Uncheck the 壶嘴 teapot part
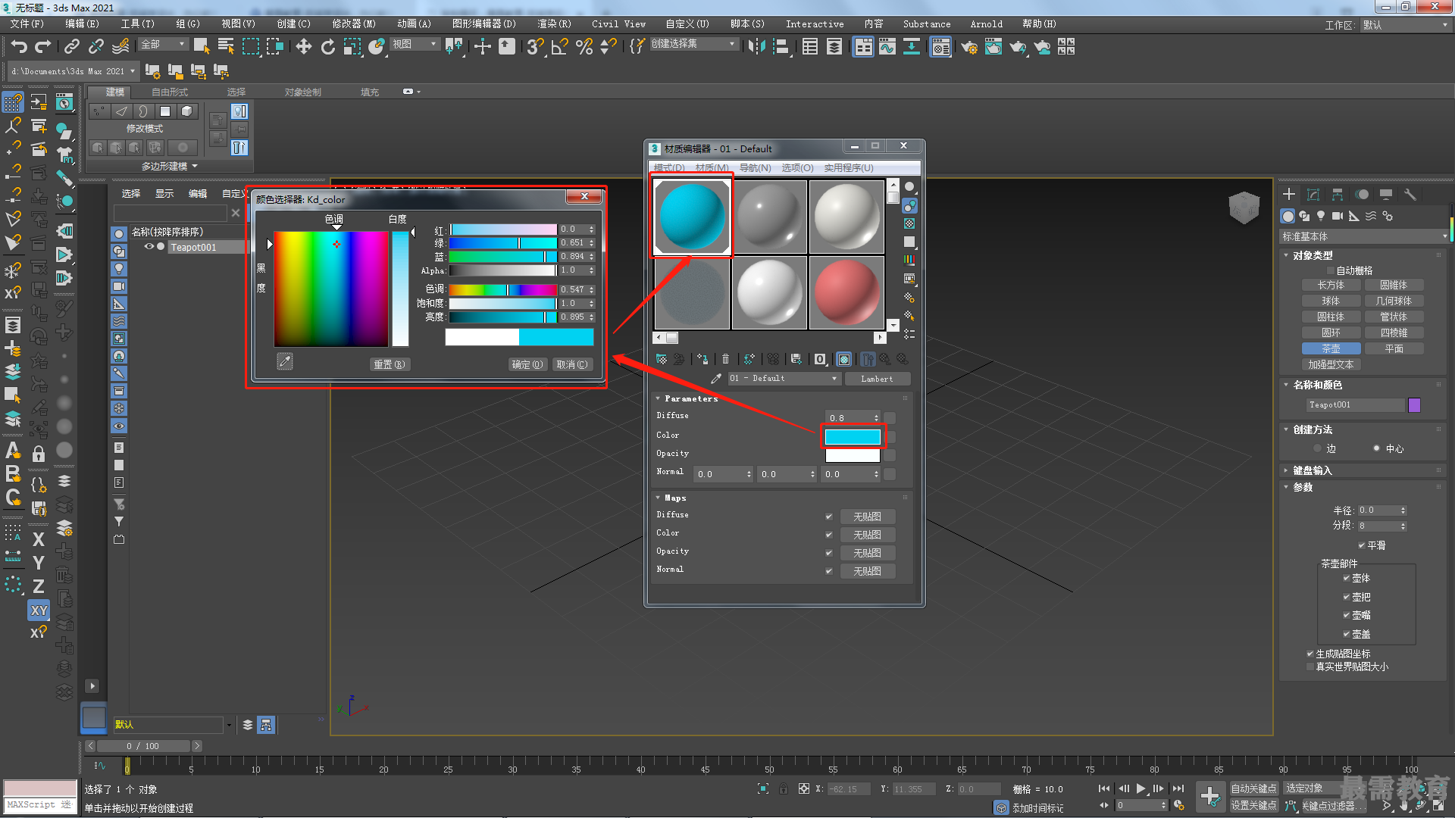The image size is (1455, 818). tap(1347, 615)
